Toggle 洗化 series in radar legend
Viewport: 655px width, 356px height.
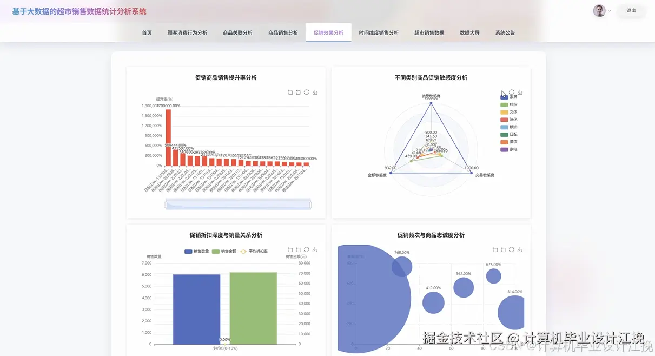509,120
